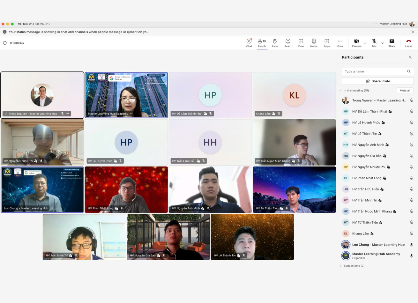Collapse the In this meeting (15) list

341,91
